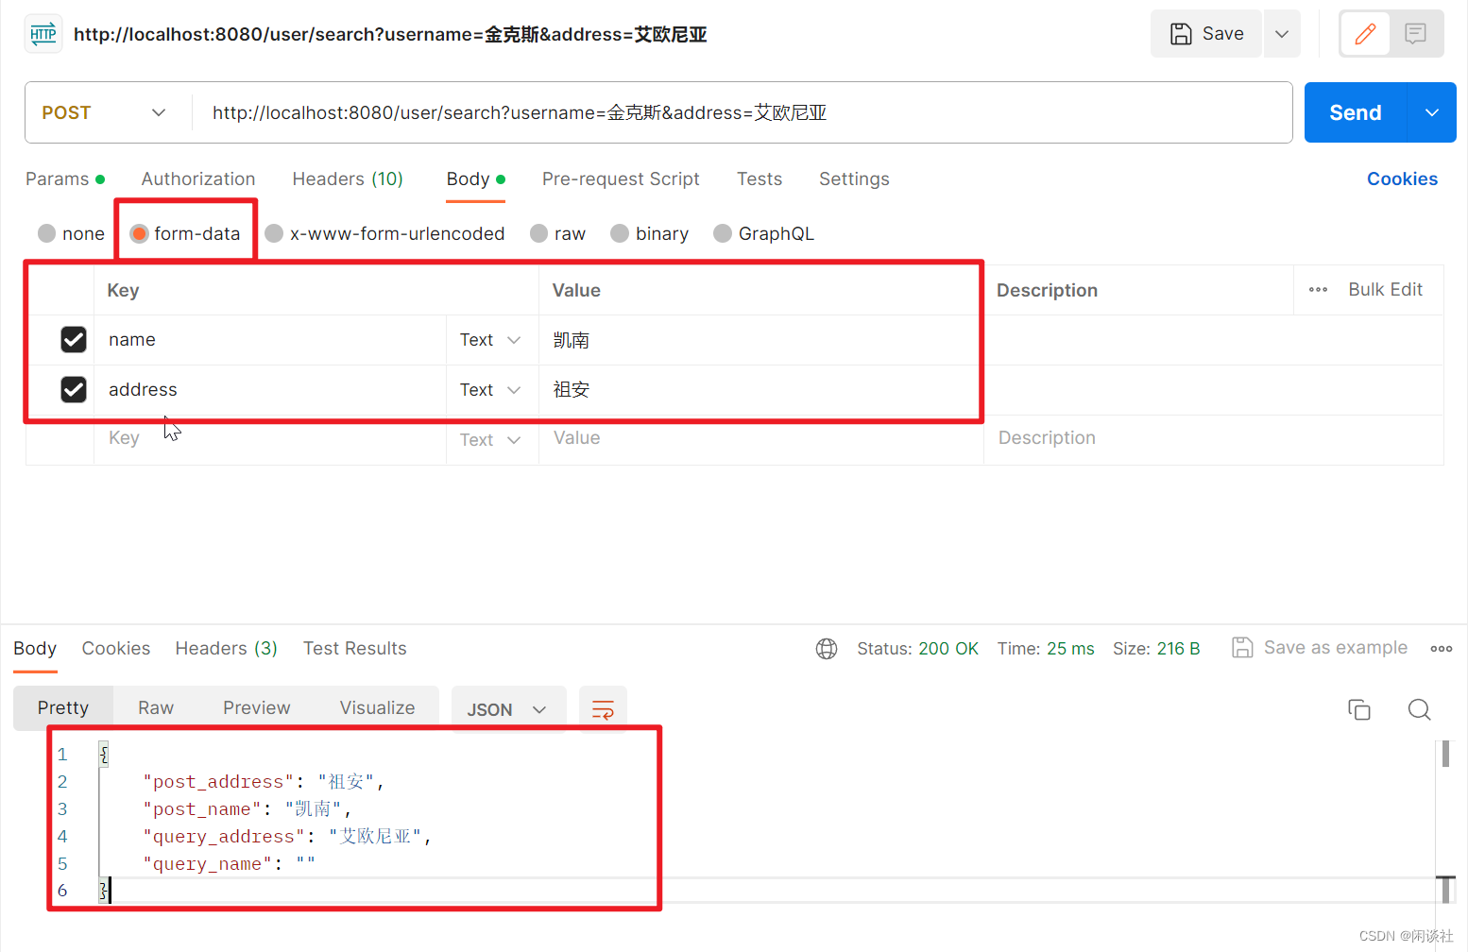1468x952 pixels.
Task: Click the Time 25 ms text
Action: point(1046,649)
